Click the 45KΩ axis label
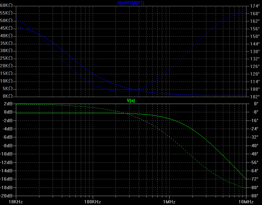 [6, 28]
